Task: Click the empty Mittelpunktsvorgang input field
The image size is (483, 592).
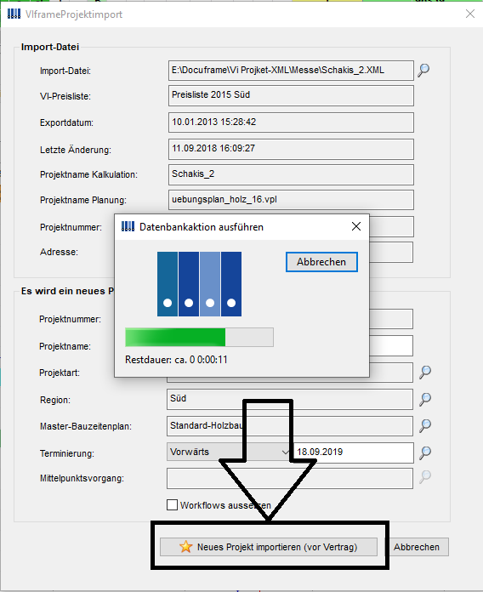Action: pos(290,478)
